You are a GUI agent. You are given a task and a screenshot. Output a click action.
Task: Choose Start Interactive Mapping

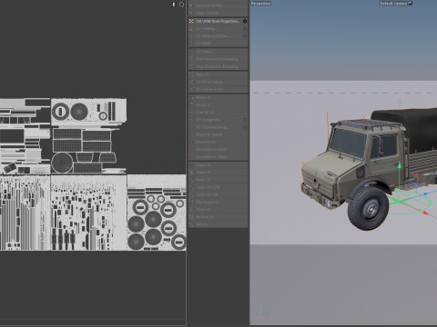(218, 59)
